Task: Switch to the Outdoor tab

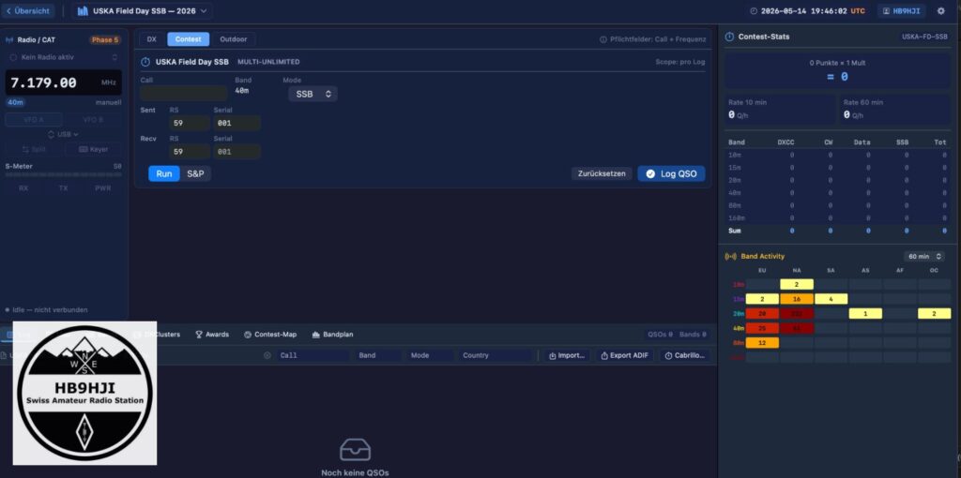Action: tap(234, 39)
